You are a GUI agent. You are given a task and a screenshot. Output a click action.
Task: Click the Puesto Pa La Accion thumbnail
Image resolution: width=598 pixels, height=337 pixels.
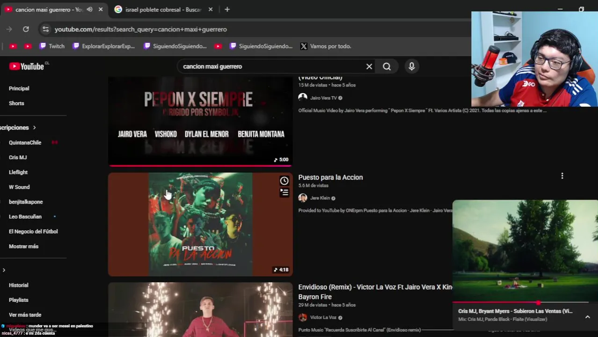[x=200, y=224]
